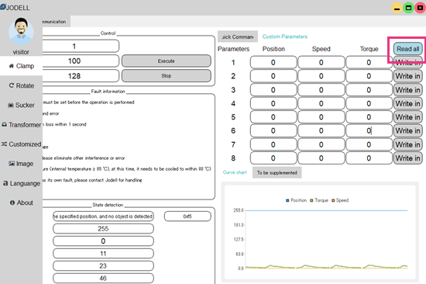Click the Control field showing value 1
Viewport: 426px width, 284px height.
tap(81, 46)
